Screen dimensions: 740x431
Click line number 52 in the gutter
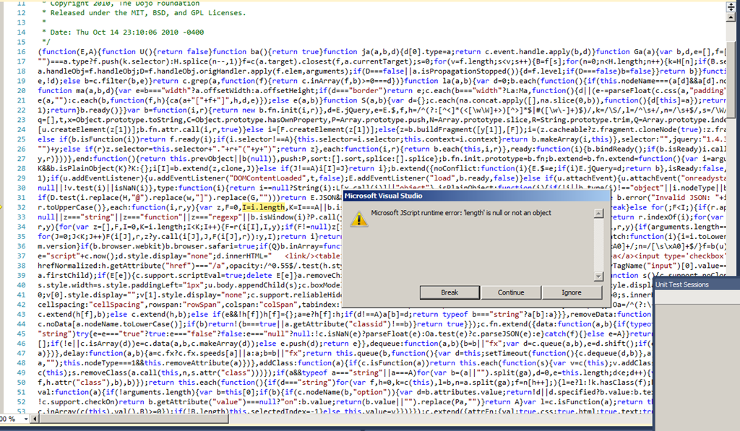pos(21,402)
